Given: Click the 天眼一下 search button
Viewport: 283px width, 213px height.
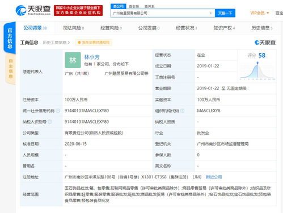Looking at the screenshot, I should point(225,13).
